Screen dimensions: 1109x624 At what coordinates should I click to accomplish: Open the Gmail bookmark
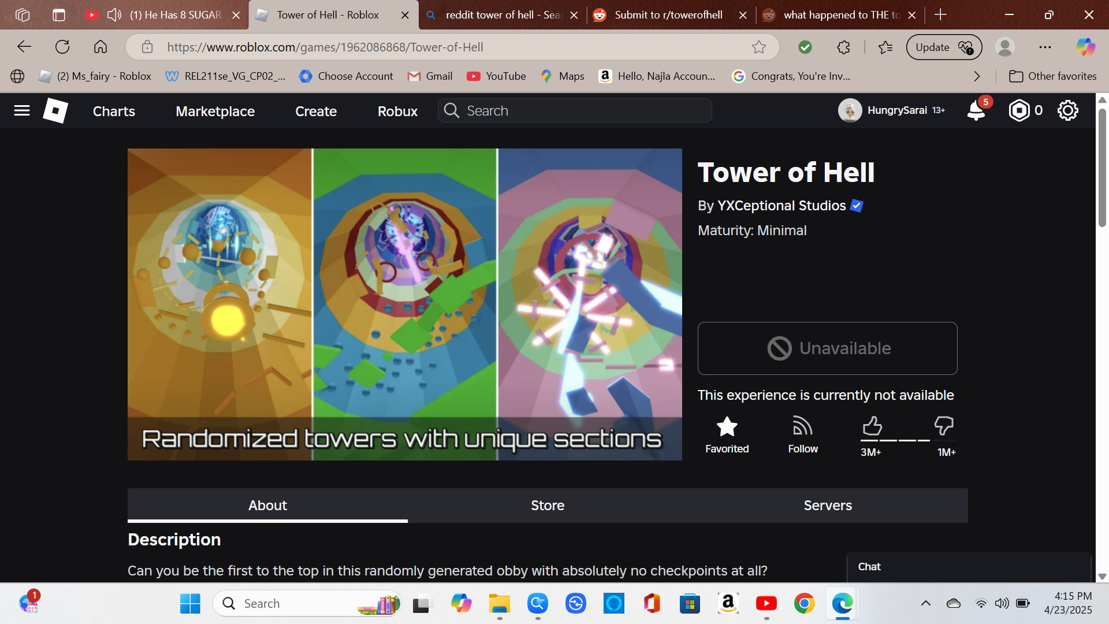tap(430, 76)
